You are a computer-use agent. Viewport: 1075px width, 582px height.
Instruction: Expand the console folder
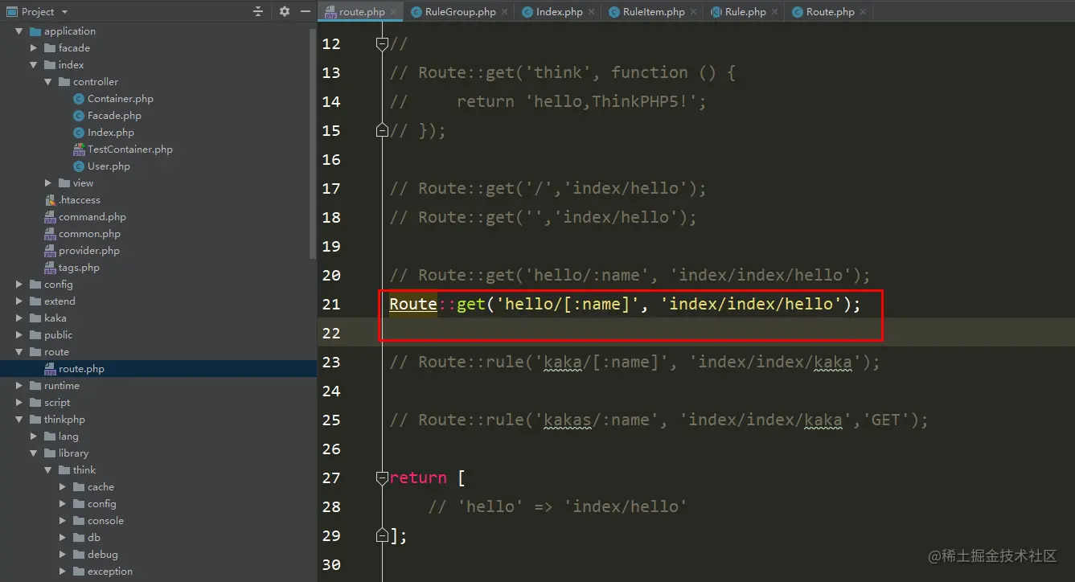point(63,521)
